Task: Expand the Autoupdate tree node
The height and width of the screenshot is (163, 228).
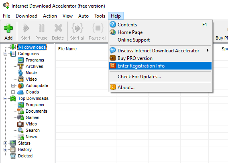Action: click(13, 86)
